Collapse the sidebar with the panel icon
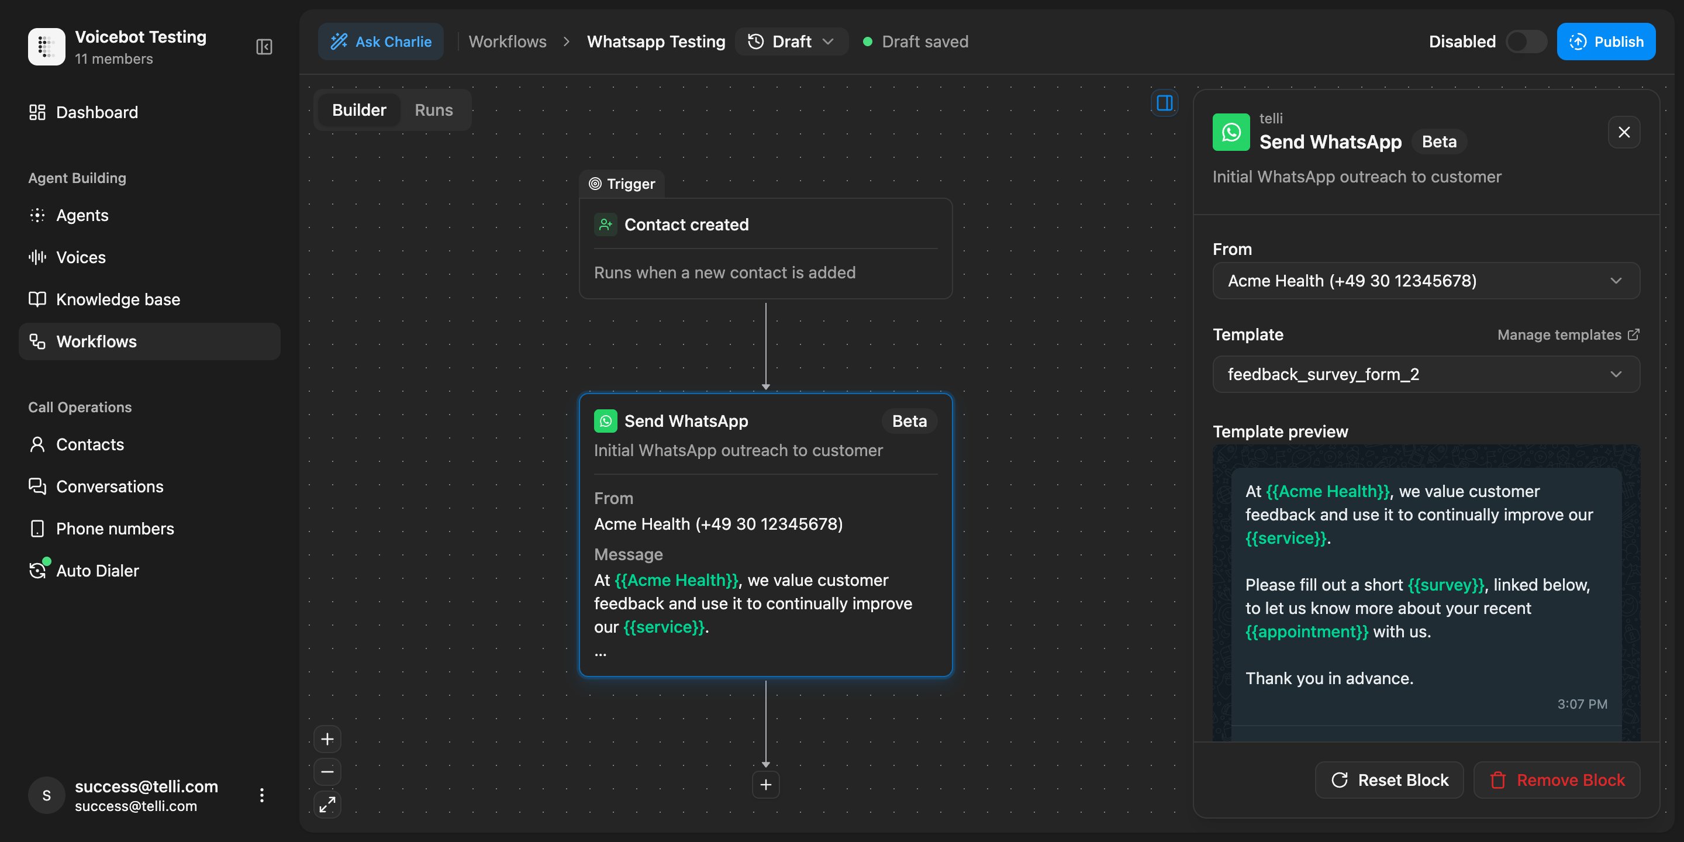 coord(264,46)
